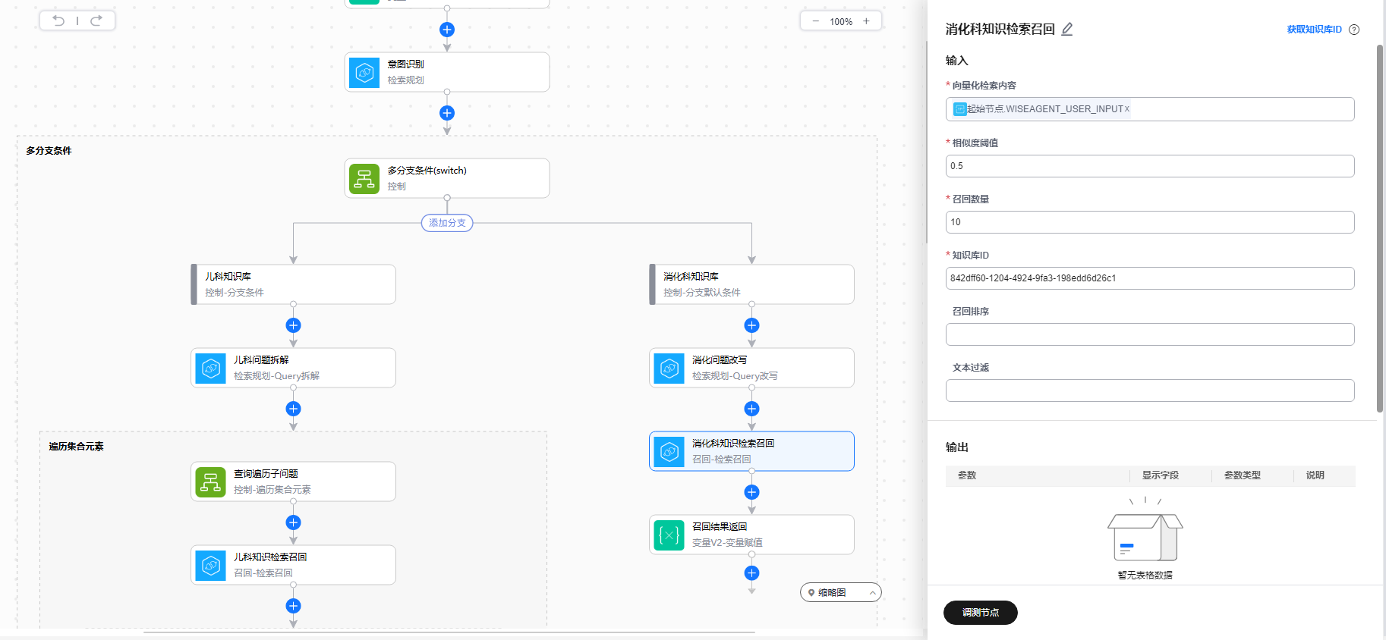Click the 召回数量 input field
The width and height of the screenshot is (1386, 640).
coord(1149,222)
